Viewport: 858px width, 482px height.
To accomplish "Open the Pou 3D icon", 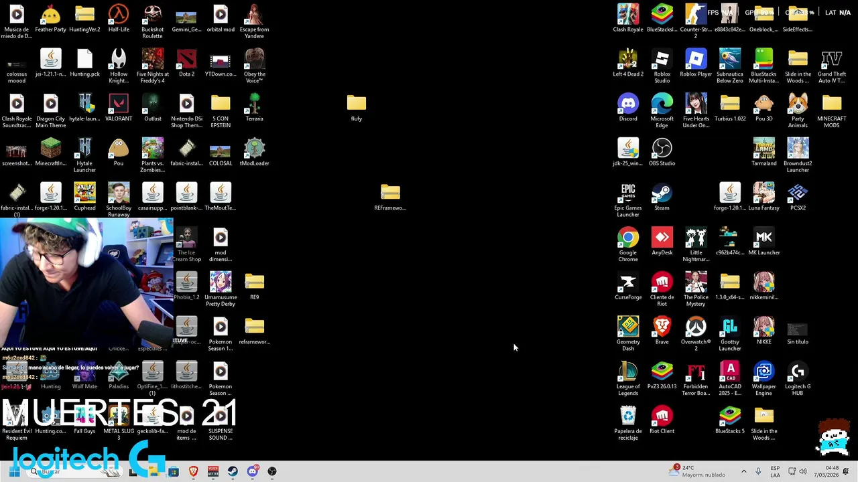I will [763, 108].
